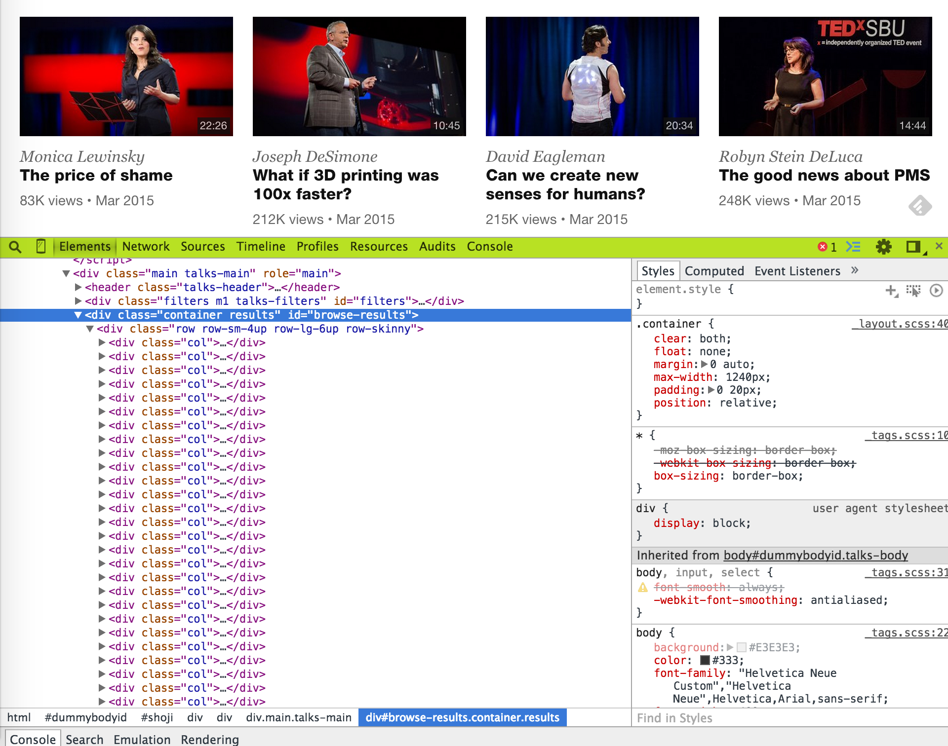Switch to the Audits tab
The image size is (948, 746).
[x=437, y=247]
